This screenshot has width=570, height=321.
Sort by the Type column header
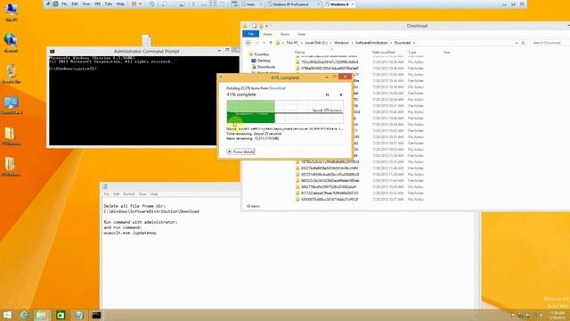click(x=411, y=53)
